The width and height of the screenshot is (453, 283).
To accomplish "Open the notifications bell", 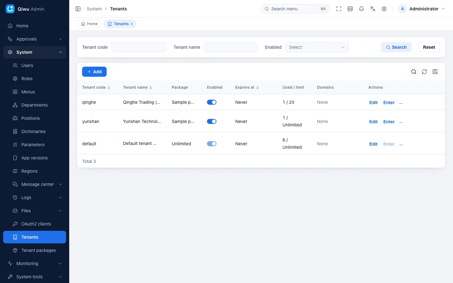I will pyautogui.click(x=361, y=9).
